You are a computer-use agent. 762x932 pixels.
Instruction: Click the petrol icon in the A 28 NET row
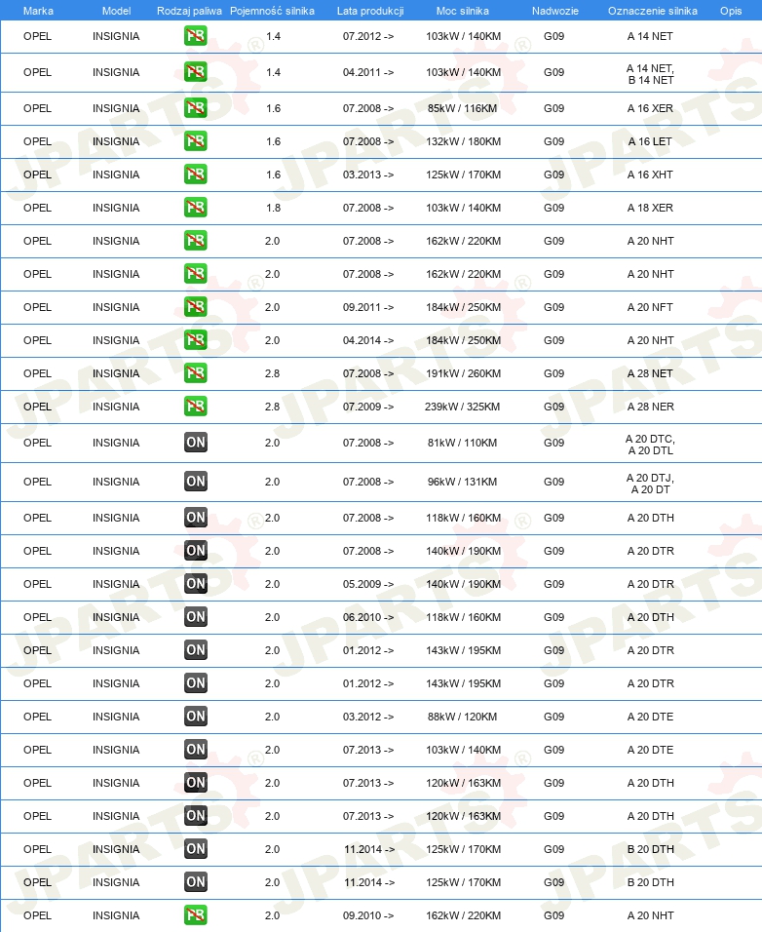coord(196,373)
